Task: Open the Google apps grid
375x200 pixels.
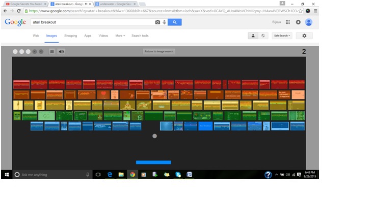Action: click(288, 22)
